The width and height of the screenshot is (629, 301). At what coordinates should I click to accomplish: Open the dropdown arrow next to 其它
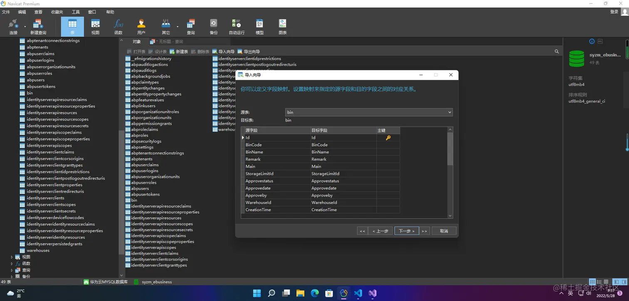coord(178,26)
